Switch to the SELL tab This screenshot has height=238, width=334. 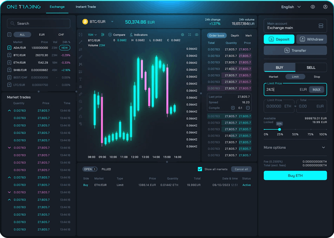[311, 68]
